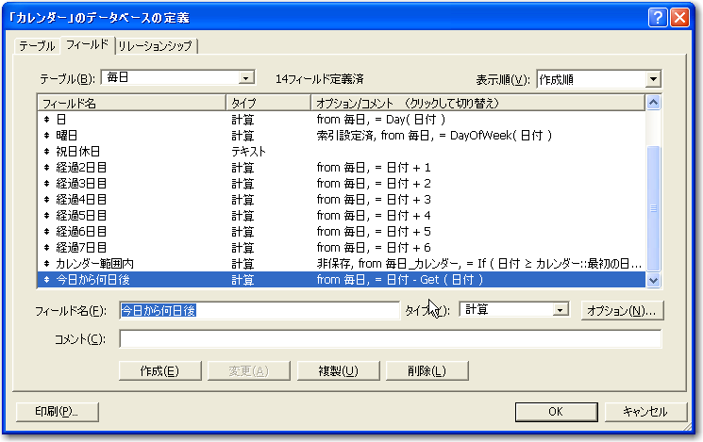This screenshot has height=442, width=703.
Task: Switch to the テーブル tab
Action: (x=37, y=46)
